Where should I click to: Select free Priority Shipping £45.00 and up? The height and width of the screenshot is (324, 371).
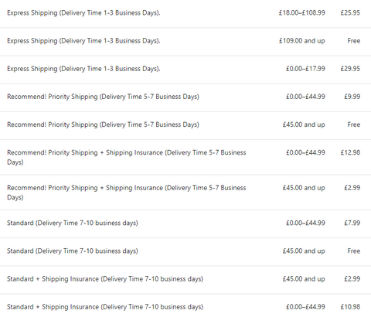coord(185,124)
